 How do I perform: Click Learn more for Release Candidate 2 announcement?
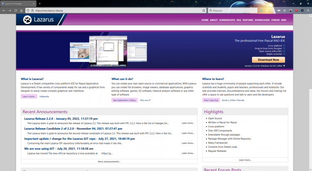click(x=188, y=133)
